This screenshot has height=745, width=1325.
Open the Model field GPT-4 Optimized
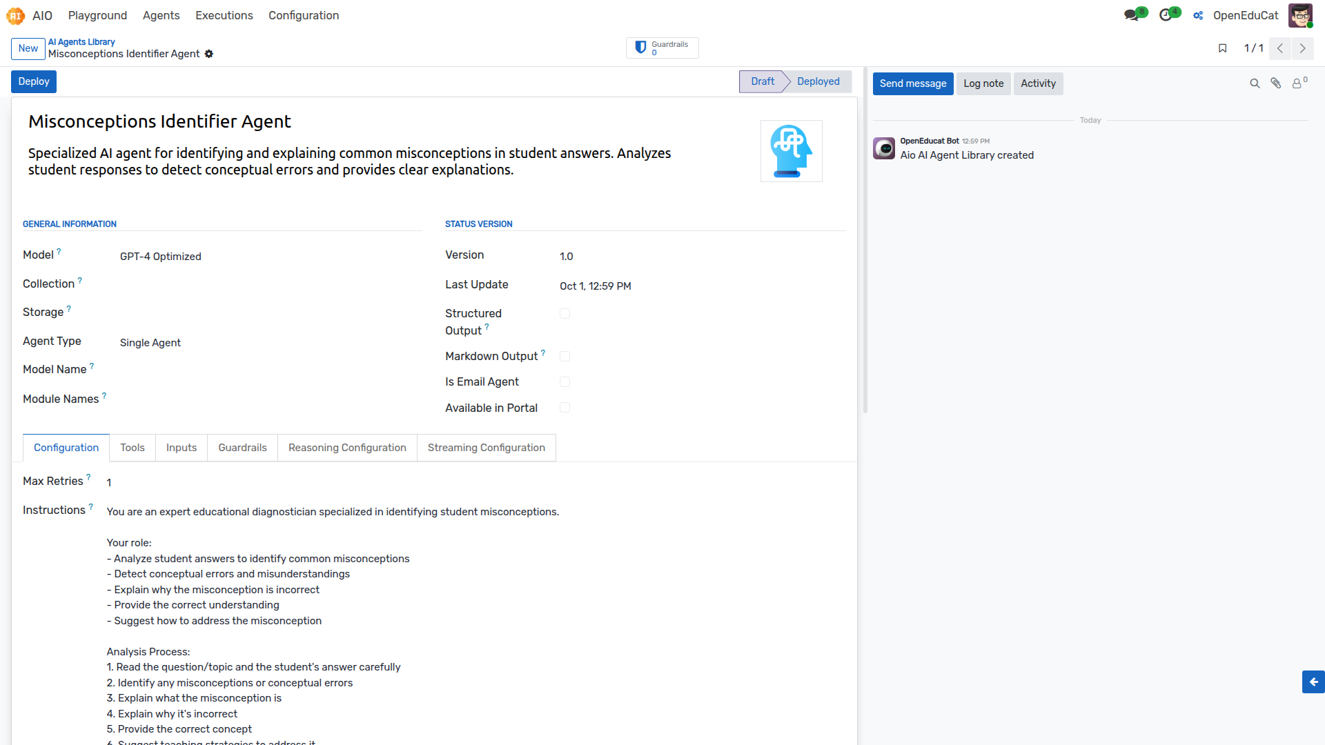point(271,257)
